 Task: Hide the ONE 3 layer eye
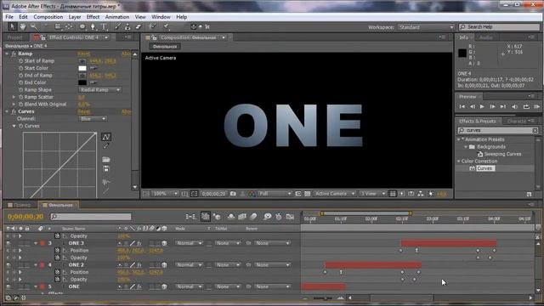pos(8,243)
